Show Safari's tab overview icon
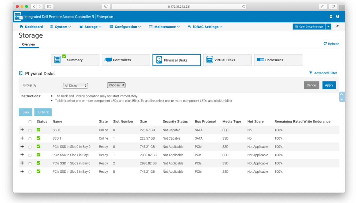The height and width of the screenshot is (203, 358). 333,6
